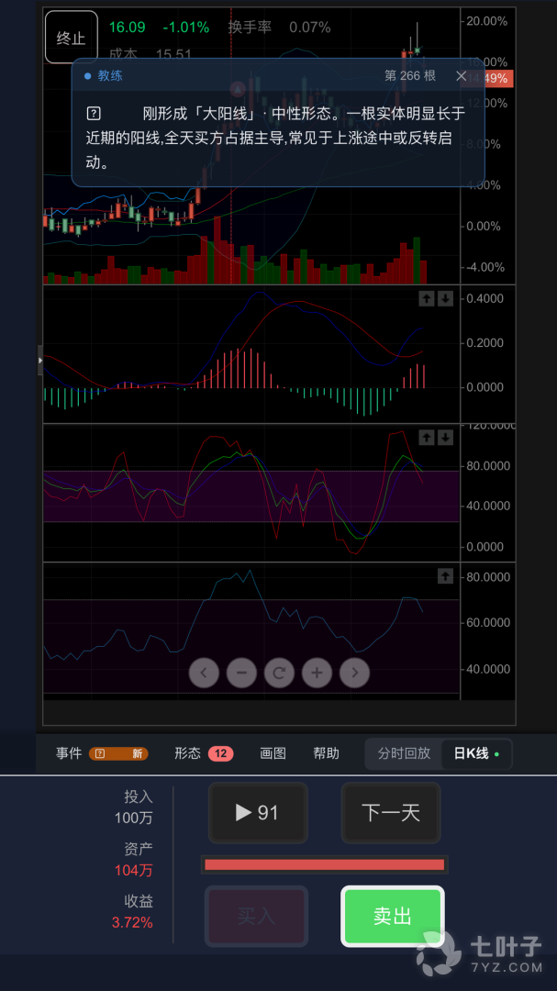Viewport: 557px width, 991px height.
Task: Move the RSI indicator panel up
Action: point(445,575)
